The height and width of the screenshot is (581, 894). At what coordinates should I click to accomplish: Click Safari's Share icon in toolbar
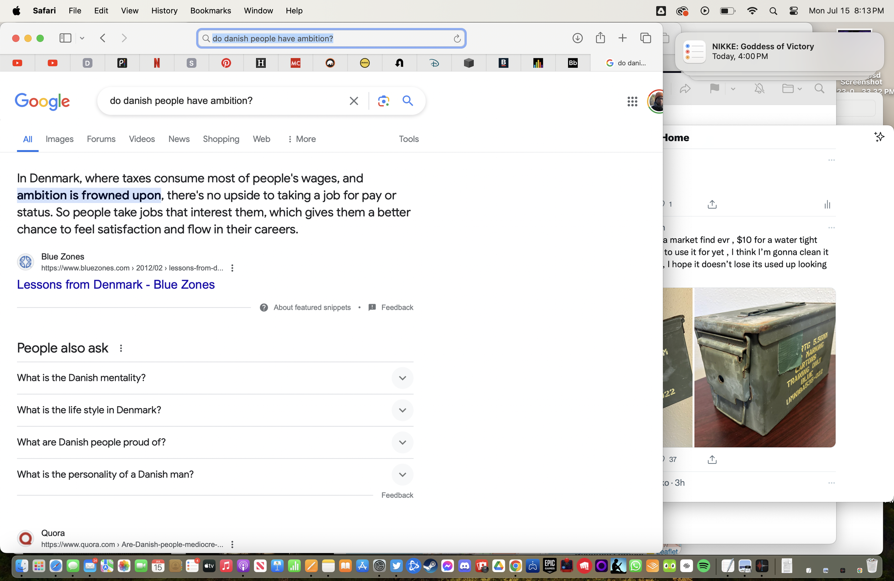click(x=600, y=38)
